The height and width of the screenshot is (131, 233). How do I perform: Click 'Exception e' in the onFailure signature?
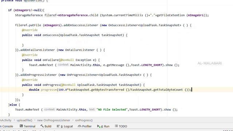tap(85, 60)
